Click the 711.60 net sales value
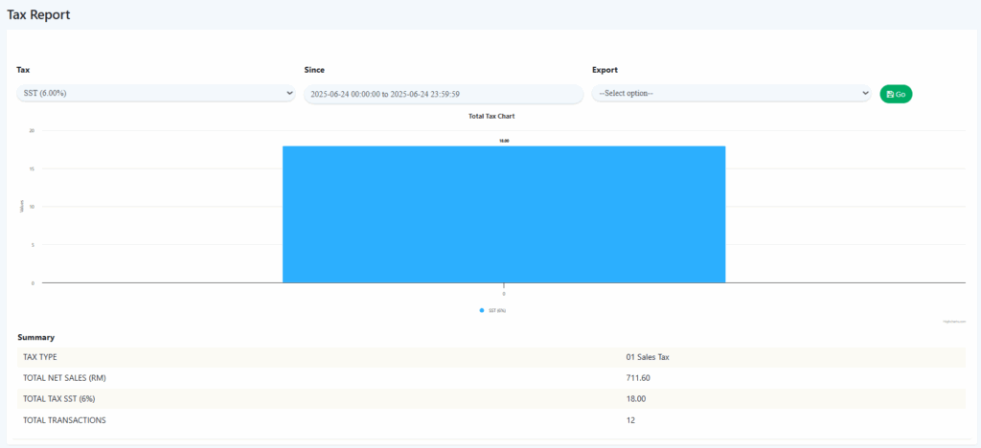The image size is (981, 448). pyautogui.click(x=638, y=378)
